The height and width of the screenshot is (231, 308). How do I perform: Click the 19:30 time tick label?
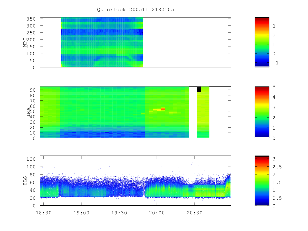coord(119,213)
